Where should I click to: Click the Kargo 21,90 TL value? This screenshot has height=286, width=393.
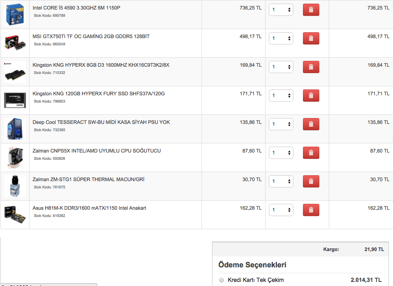(374, 249)
